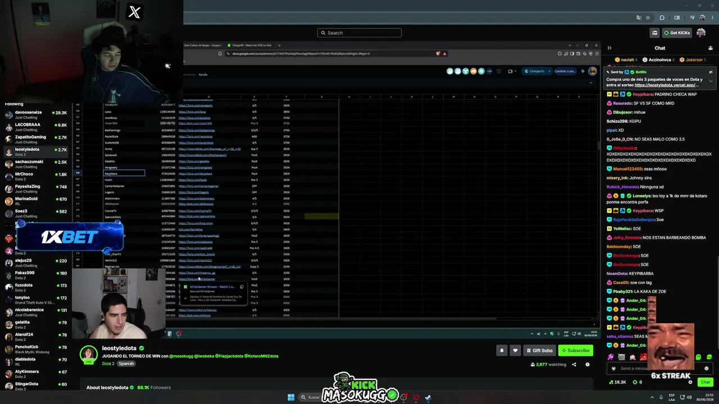Open the chat viewers list icon

pyautogui.click(x=709, y=48)
